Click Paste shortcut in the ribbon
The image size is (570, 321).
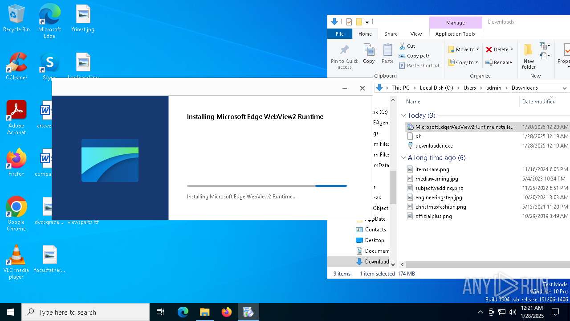click(x=419, y=66)
